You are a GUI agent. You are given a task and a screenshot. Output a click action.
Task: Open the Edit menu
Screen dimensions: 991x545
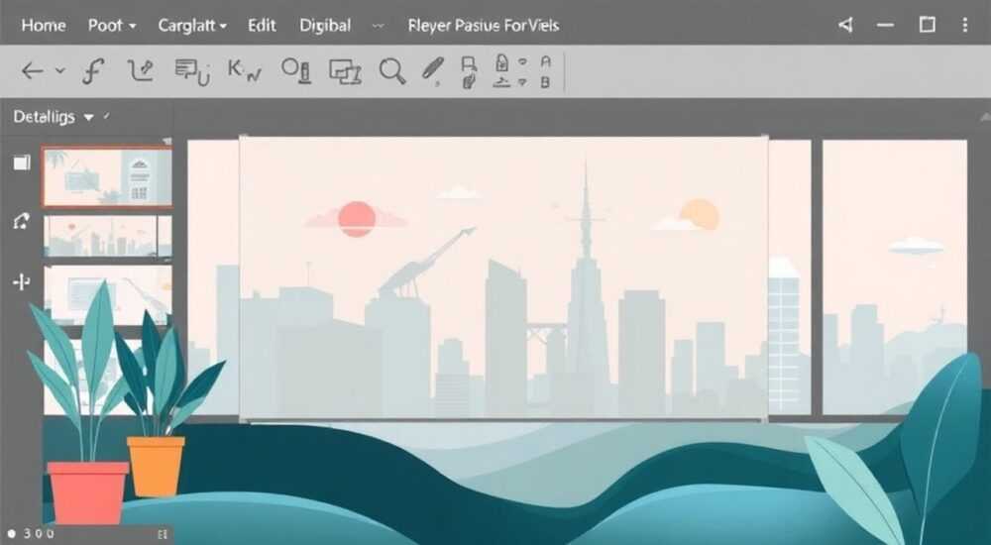coord(262,26)
